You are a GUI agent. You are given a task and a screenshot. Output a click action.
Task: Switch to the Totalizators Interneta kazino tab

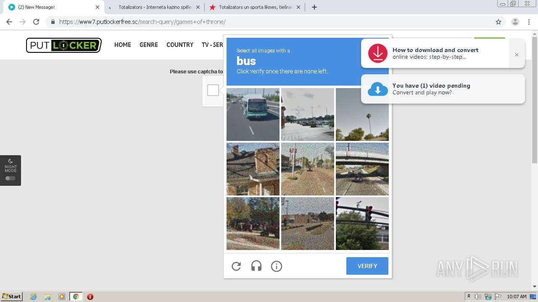(154, 7)
